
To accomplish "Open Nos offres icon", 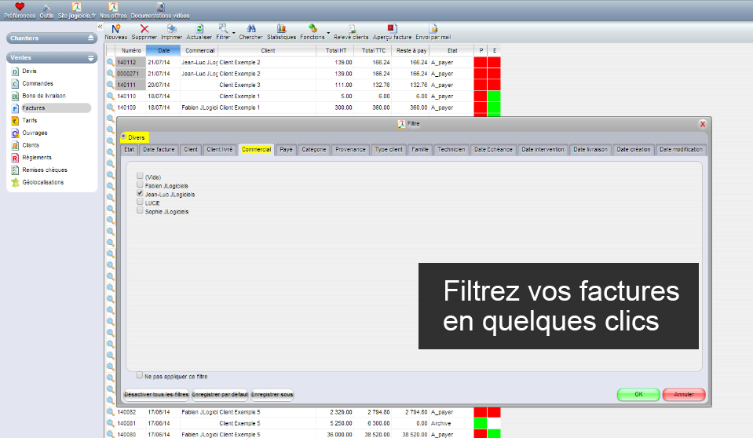I will coord(113,7).
